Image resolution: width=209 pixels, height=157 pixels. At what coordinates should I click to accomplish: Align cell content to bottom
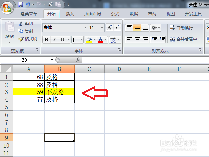145,28
